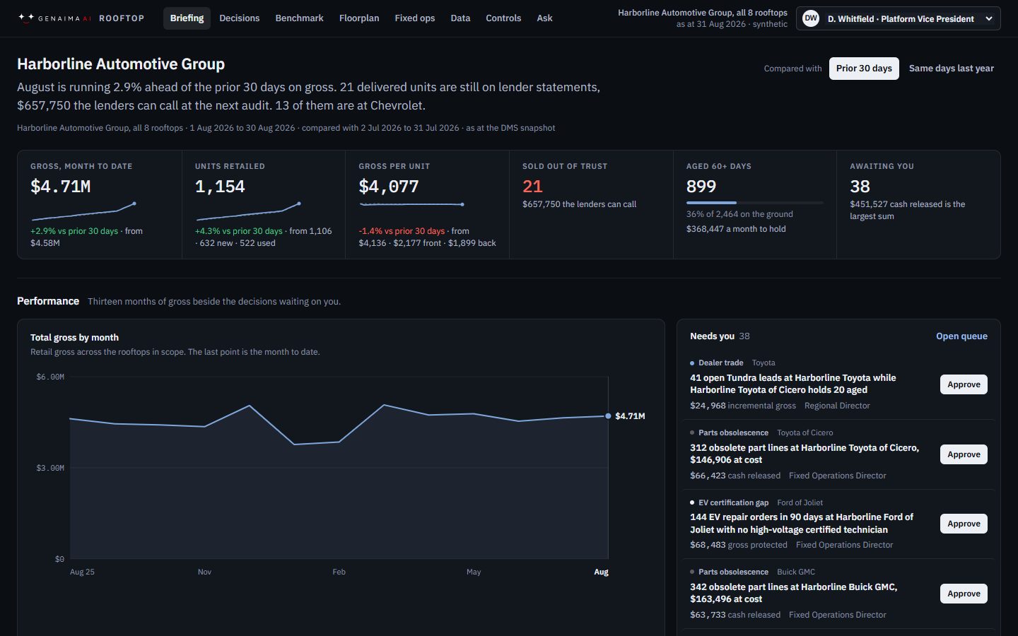Screen dimensions: 1018x636
Task: Click the 899 aged units value
Action: pyautogui.click(x=701, y=187)
